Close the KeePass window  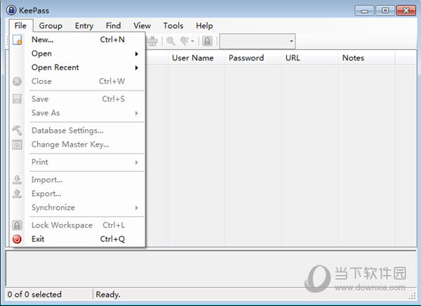click(x=406, y=11)
